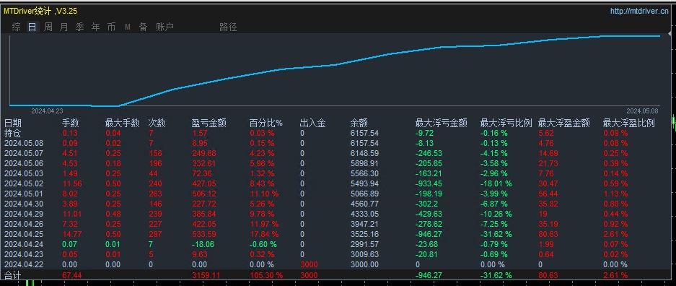Select the 2024.05.01 date row
The width and height of the screenshot is (676, 286).
pos(24,194)
